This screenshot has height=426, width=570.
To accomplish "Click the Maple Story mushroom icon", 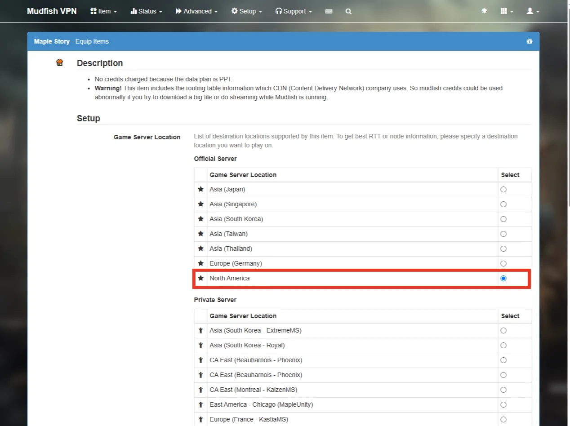I will click(59, 62).
